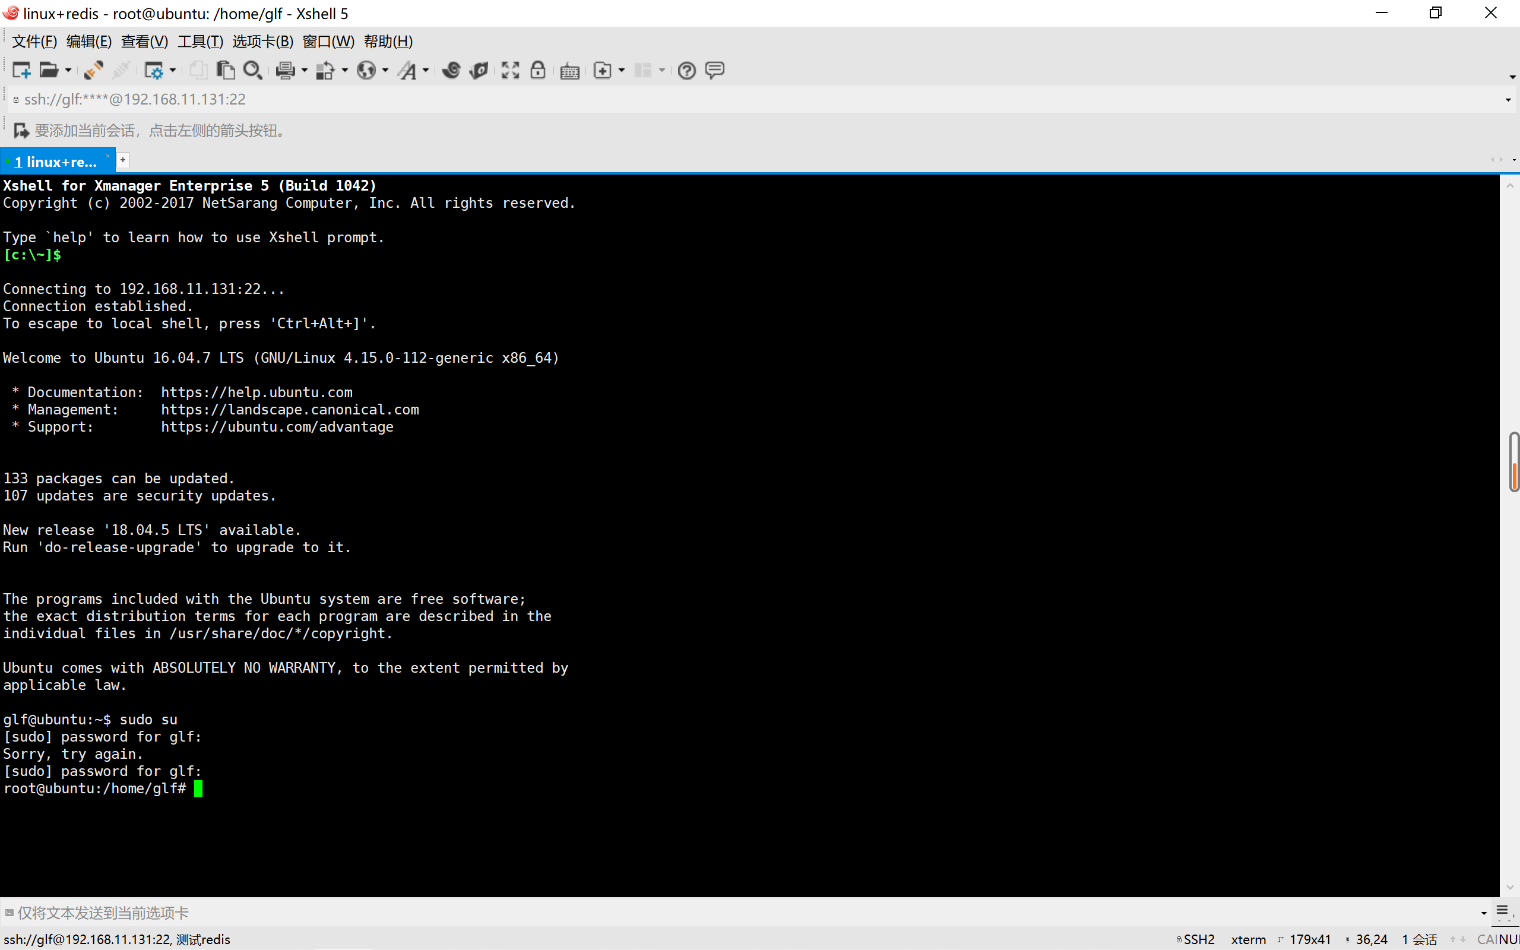This screenshot has height=950, width=1520.
Task: Open session Properties via the gear icon
Action: [x=155, y=71]
